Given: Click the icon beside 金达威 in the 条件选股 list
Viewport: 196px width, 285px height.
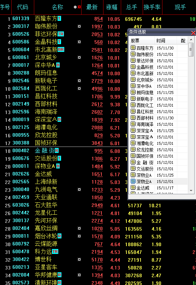Looking at the screenshot, I should tap(133, 188).
